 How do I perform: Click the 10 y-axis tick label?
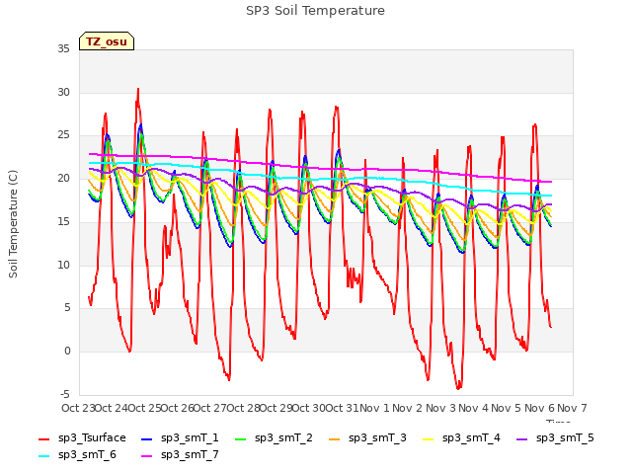coord(63,266)
